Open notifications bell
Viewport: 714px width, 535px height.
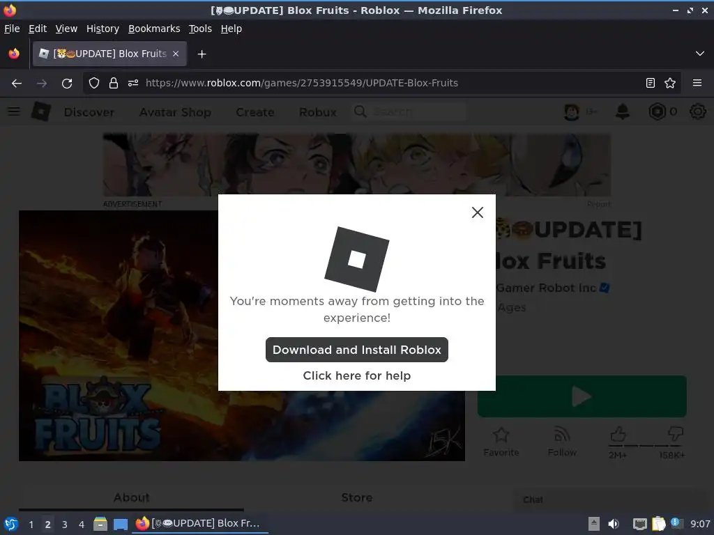pyautogui.click(x=623, y=111)
